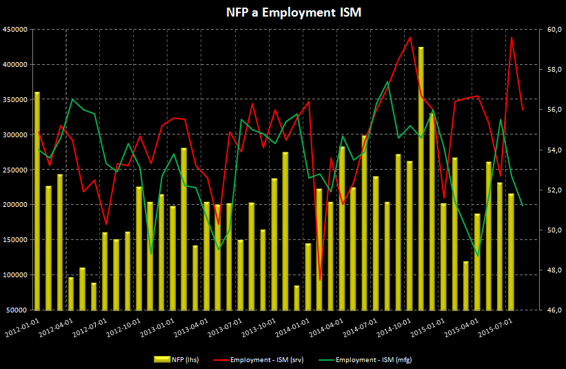Toggle the Employment - ISM (mfg) legend entry
The image size is (566, 369).
(373, 359)
